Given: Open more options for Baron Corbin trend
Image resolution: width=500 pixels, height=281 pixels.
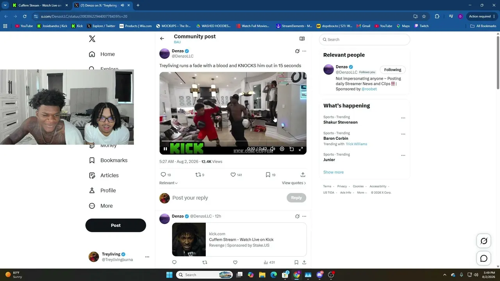Looking at the screenshot, I should point(403,134).
